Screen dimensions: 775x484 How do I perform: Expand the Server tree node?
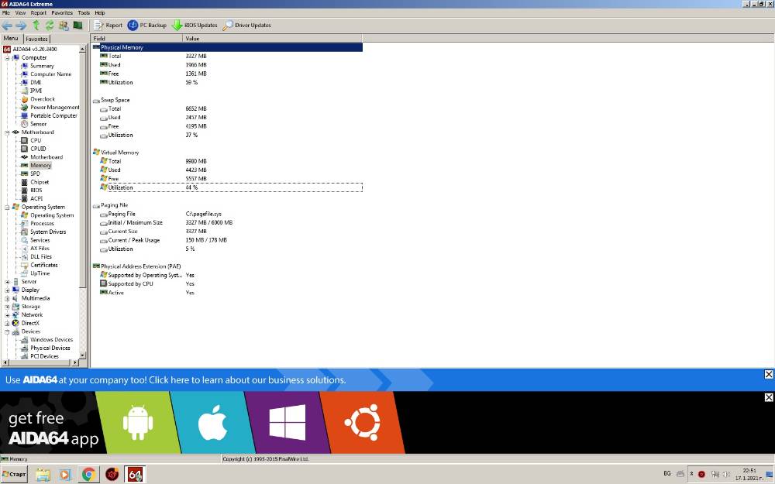click(8, 282)
